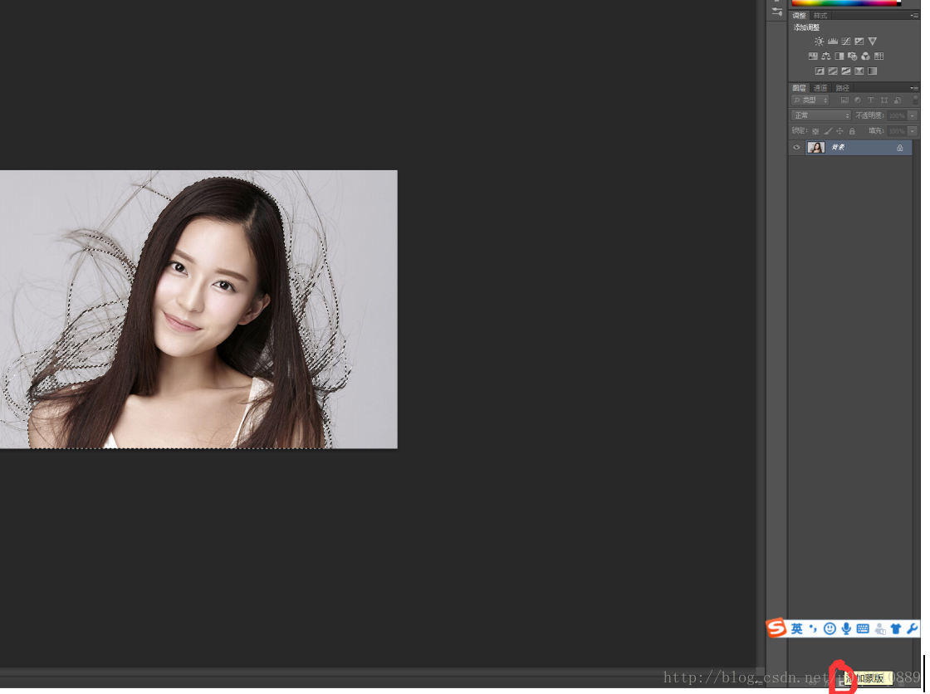Lock all layer attributes
Screen dimensions: 930x694
pos(852,131)
